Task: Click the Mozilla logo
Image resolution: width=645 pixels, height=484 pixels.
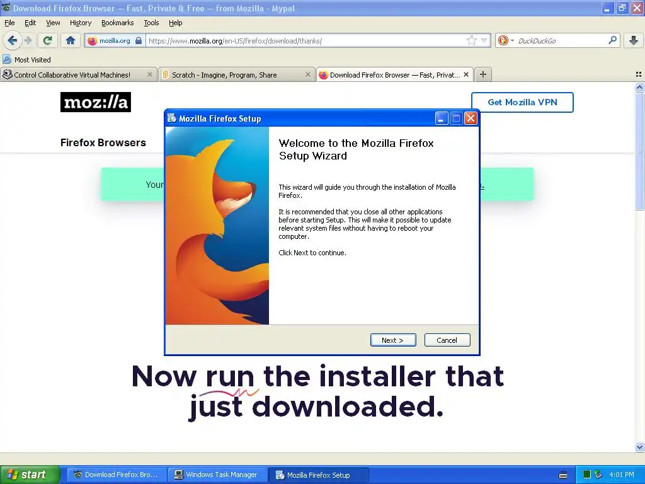Action: [96, 102]
